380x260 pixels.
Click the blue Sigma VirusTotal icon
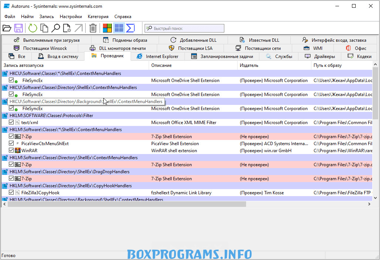tap(130, 28)
